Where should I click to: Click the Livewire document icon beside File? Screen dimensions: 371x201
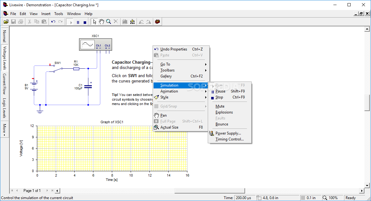tap(6, 13)
